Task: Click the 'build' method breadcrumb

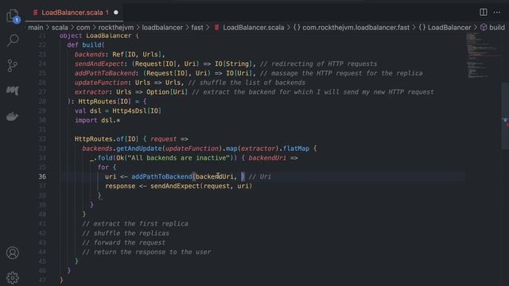Action: (x=493, y=28)
